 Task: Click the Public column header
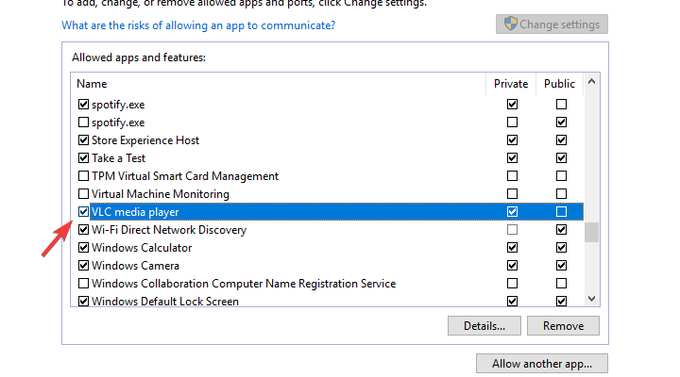(x=559, y=84)
